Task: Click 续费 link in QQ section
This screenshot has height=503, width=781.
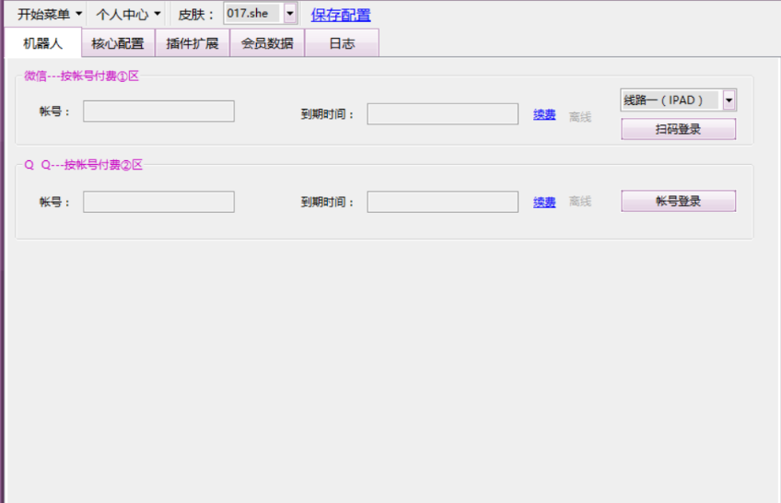Action: point(544,203)
